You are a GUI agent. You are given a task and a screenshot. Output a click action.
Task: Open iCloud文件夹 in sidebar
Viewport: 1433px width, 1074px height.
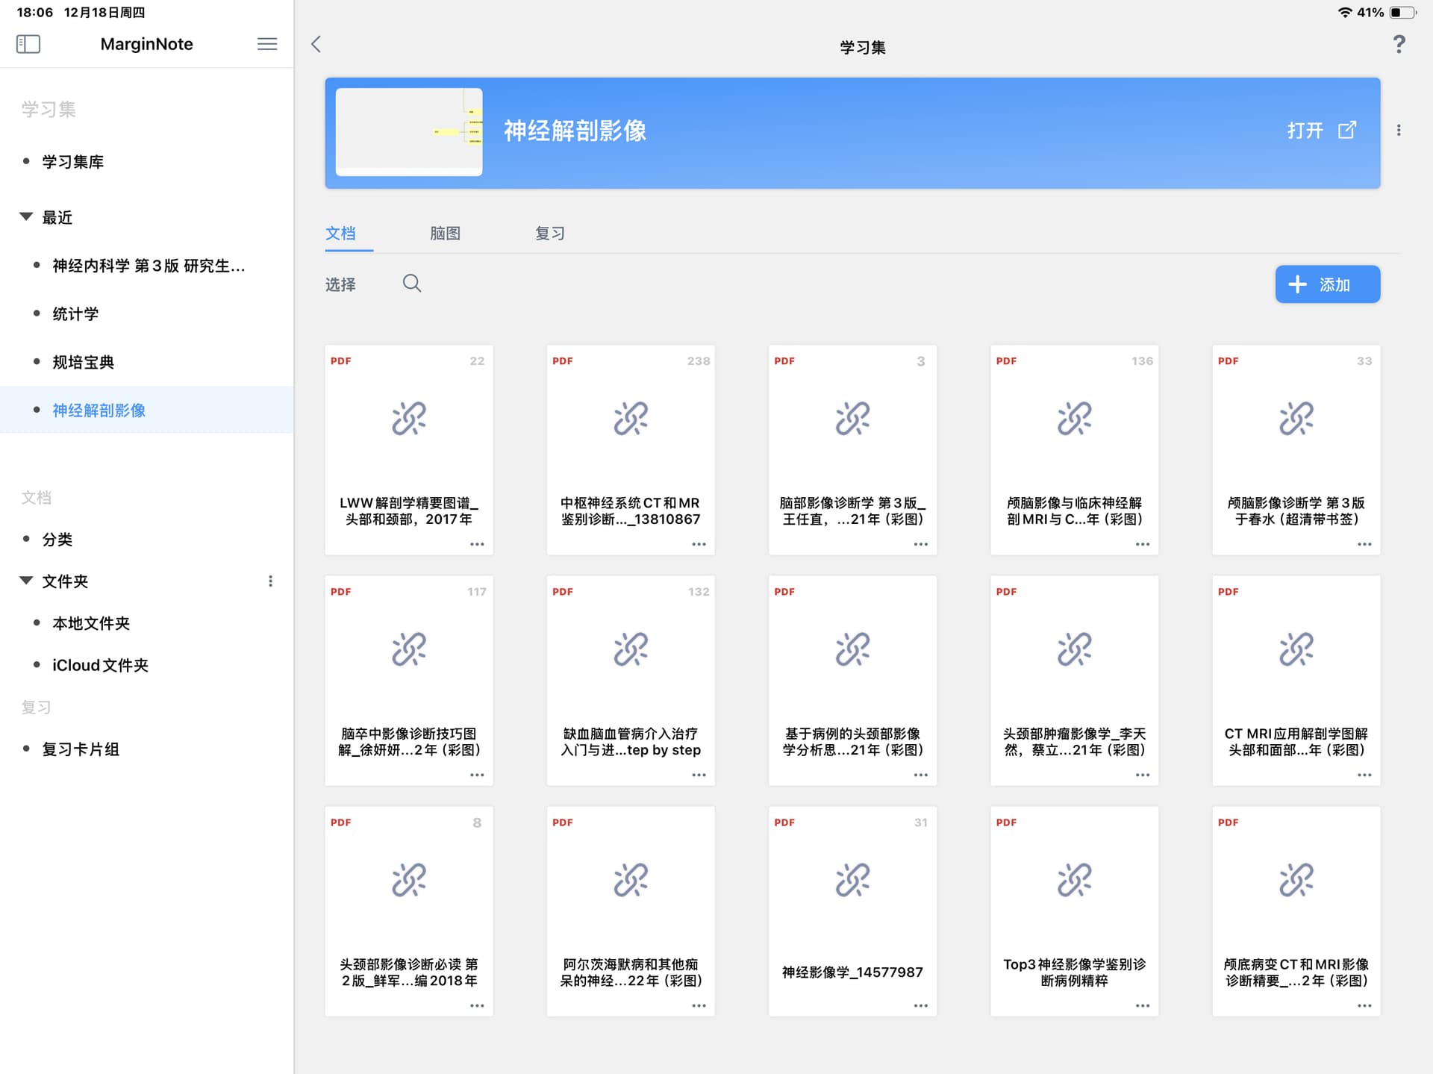(100, 665)
